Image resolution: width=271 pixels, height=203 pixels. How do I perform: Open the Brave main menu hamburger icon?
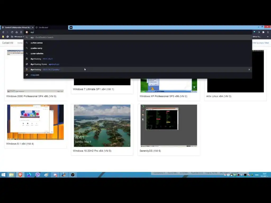(x=268, y=32)
